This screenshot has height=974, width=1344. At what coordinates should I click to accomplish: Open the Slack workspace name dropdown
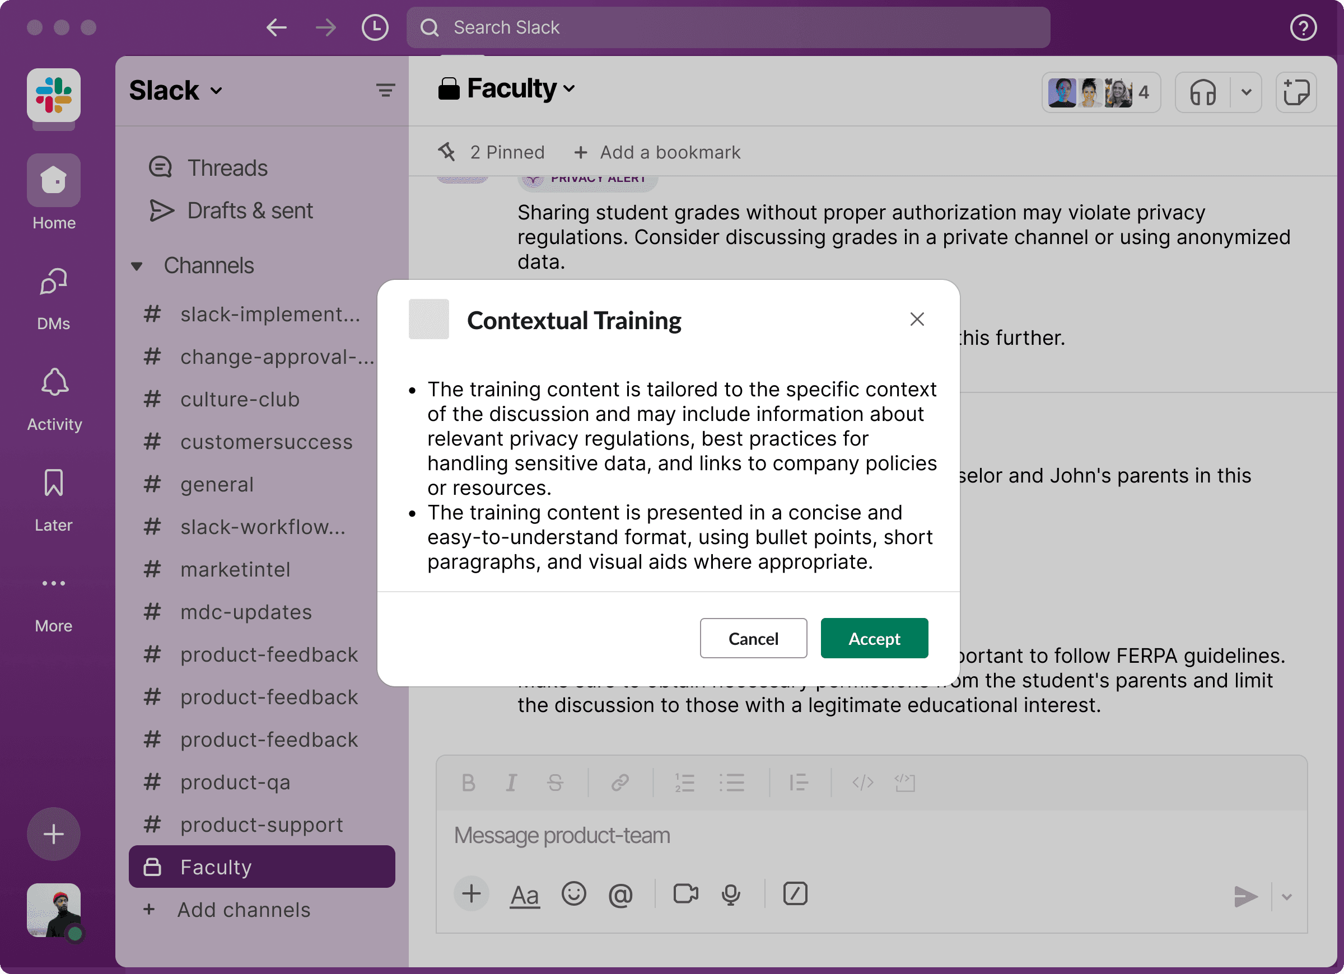[x=175, y=91]
